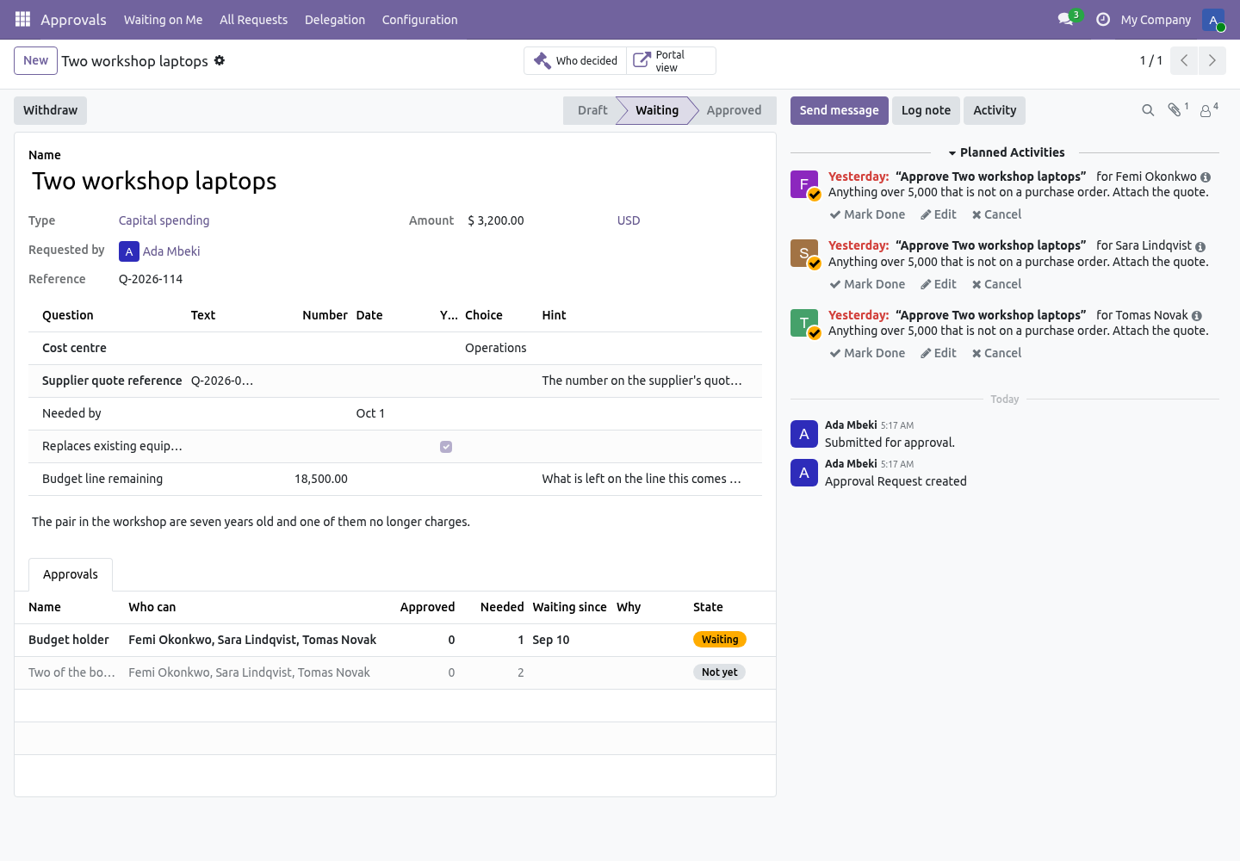This screenshot has height=861, width=1240.
Task: Click the Activity button
Action: tap(995, 110)
